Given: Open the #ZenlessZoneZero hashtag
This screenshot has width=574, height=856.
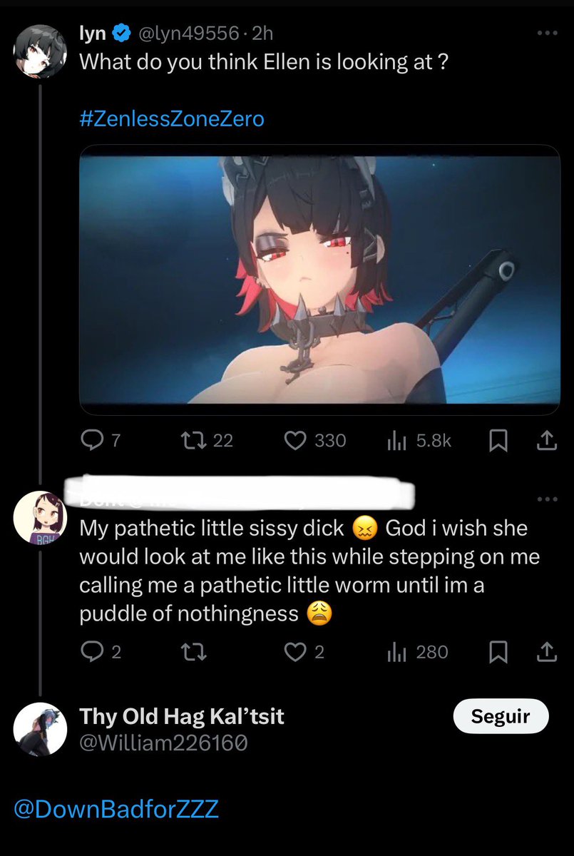Looking at the screenshot, I should click(171, 118).
